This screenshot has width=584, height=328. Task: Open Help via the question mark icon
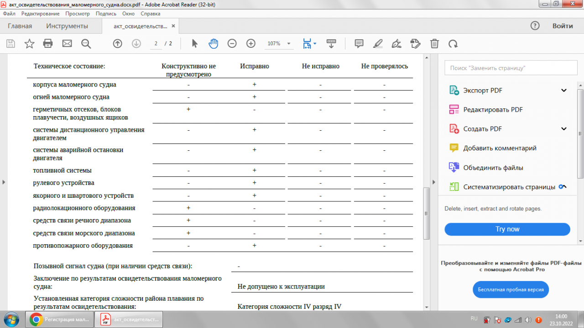[x=535, y=26]
